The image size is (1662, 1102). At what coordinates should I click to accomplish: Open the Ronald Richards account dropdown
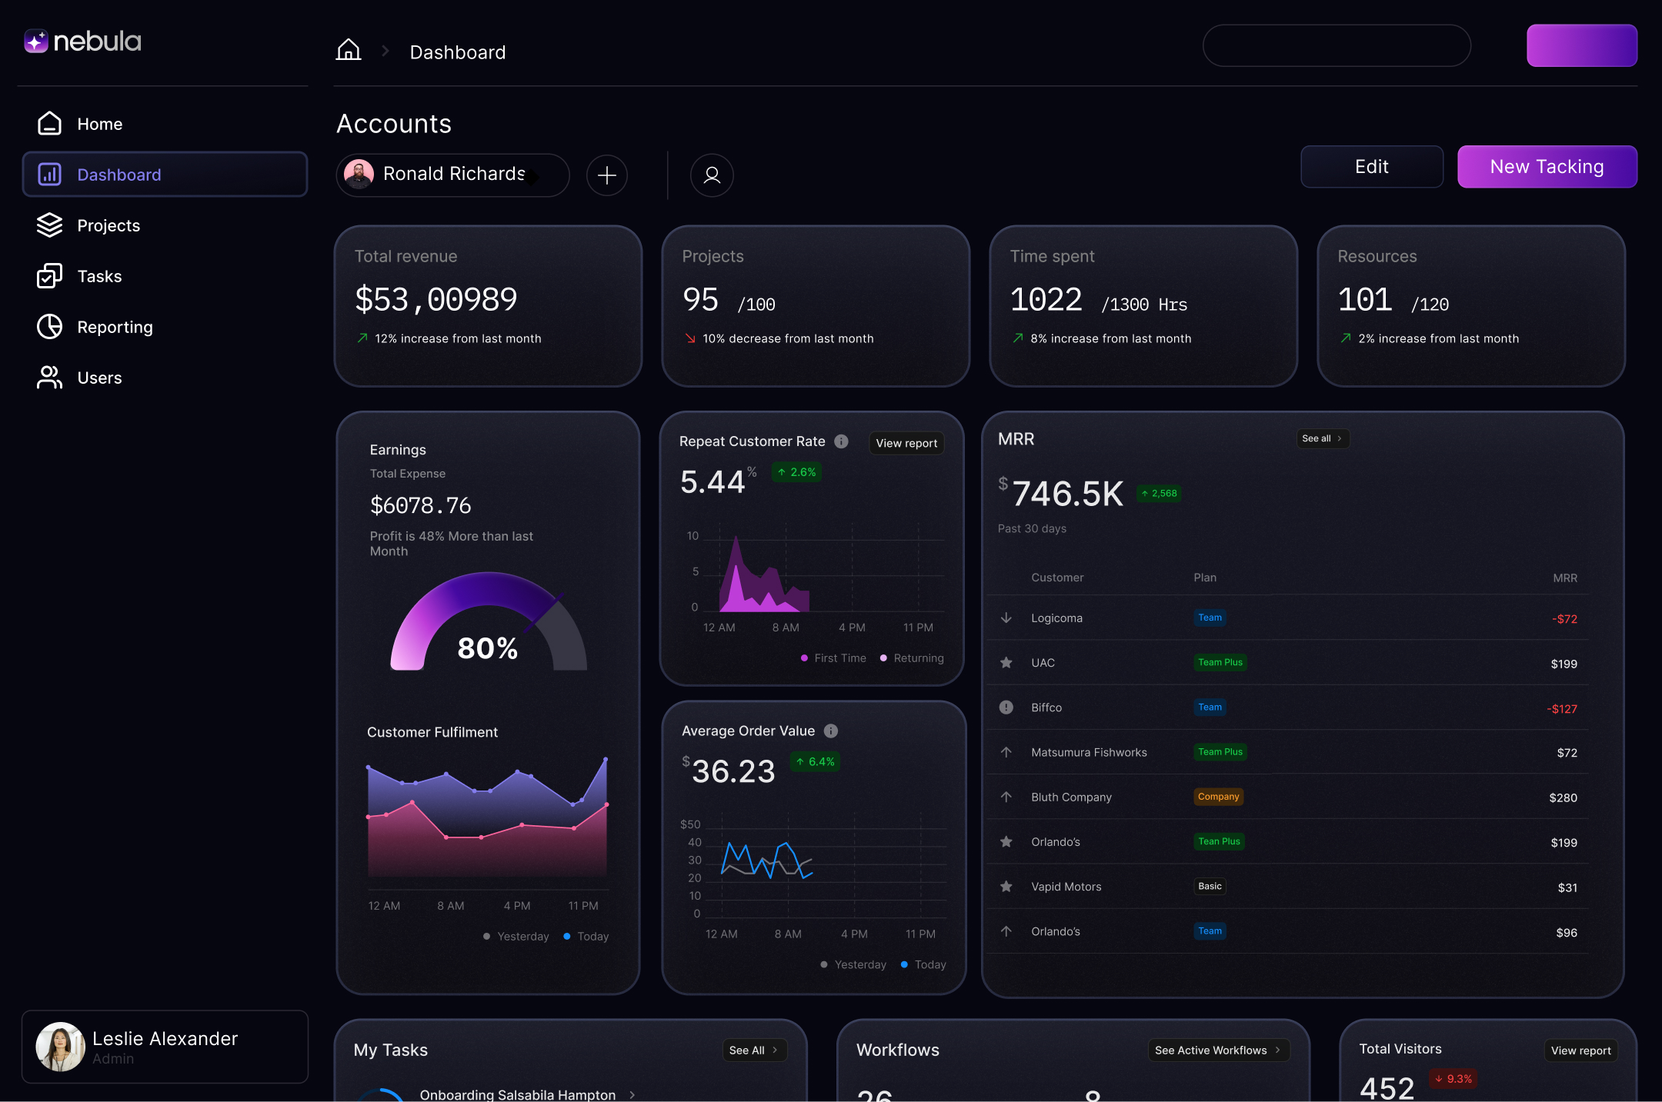tap(453, 175)
